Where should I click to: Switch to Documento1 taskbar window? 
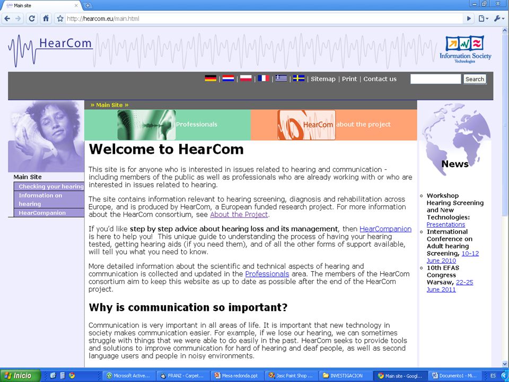coord(454,376)
